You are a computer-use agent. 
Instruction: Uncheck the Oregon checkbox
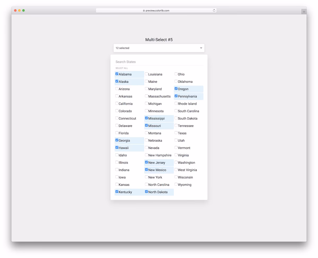(x=176, y=89)
